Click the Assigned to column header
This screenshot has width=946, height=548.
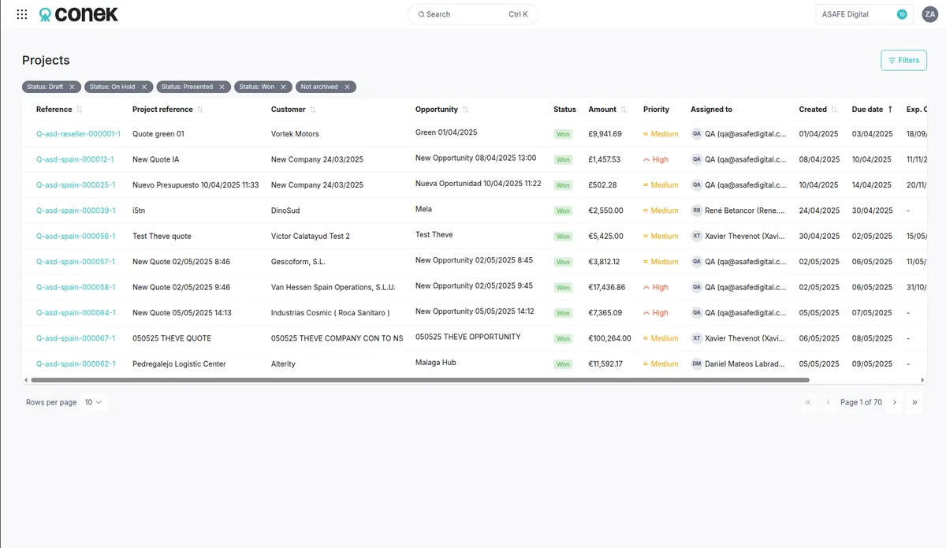(x=711, y=110)
